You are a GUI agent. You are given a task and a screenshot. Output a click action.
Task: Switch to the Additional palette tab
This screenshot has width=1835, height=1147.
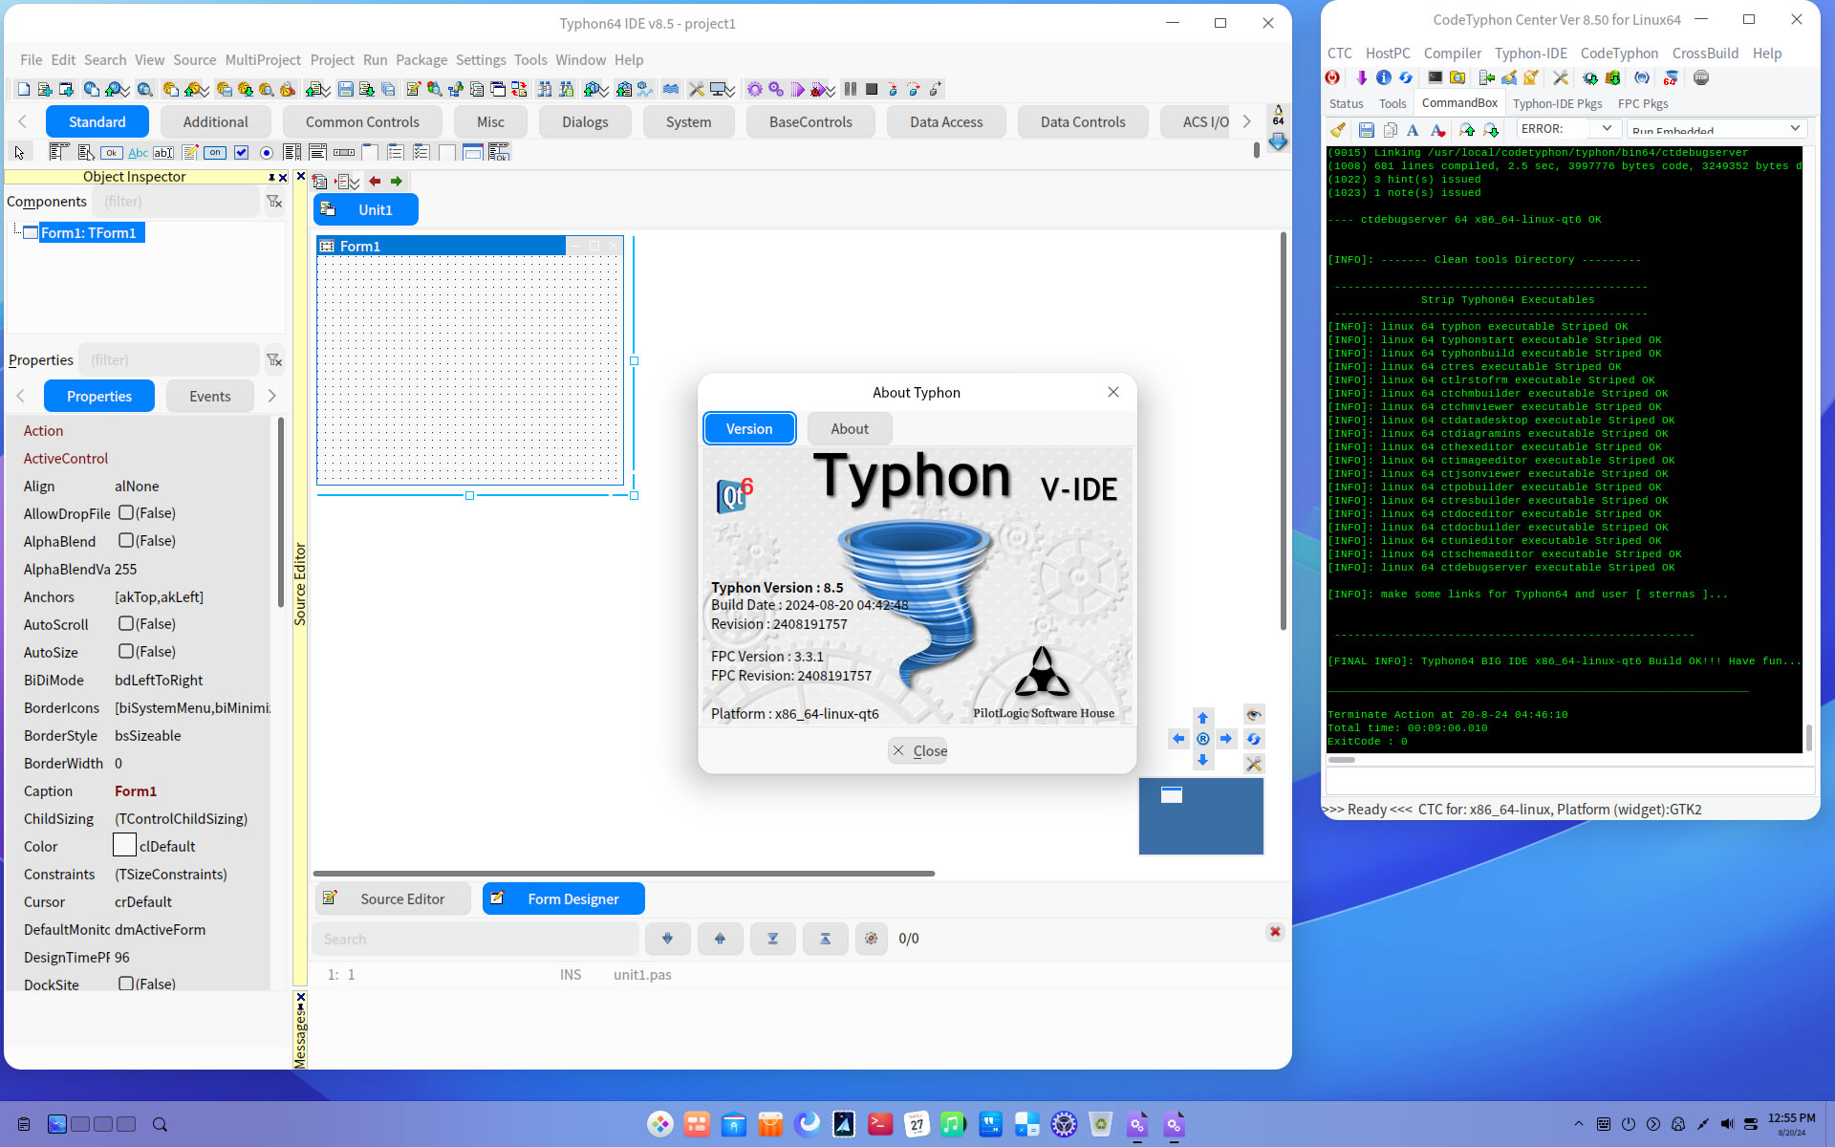pos(215,121)
